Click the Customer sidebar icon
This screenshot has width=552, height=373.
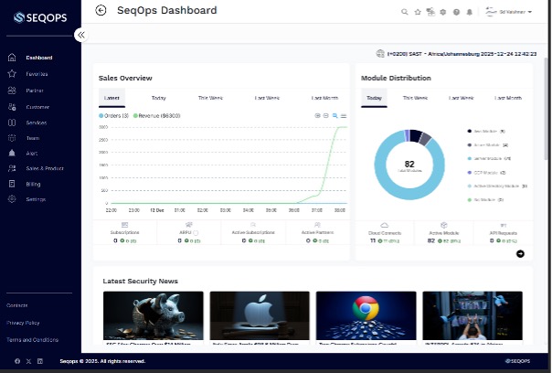click(x=12, y=107)
